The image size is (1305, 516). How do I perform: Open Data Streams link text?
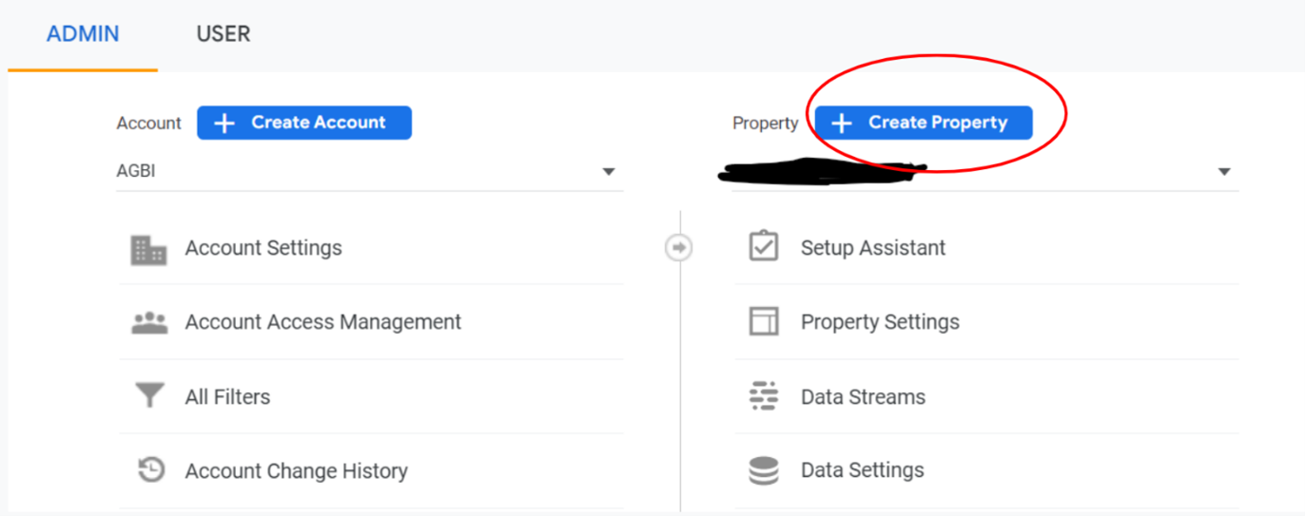[x=863, y=397]
